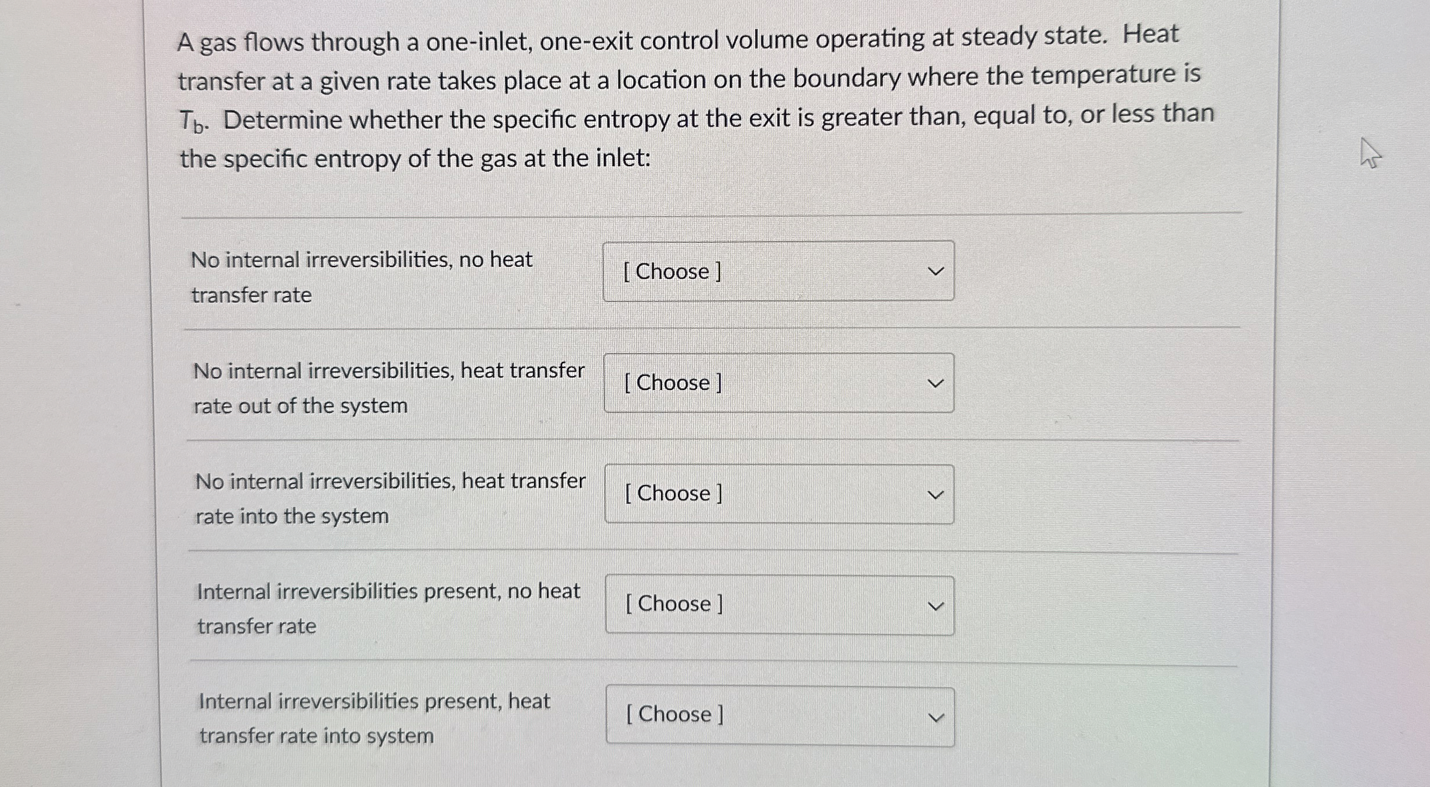The width and height of the screenshot is (1430, 787).
Task: Expand the bottom [Choose] selector using its chevron
Action: tap(936, 716)
